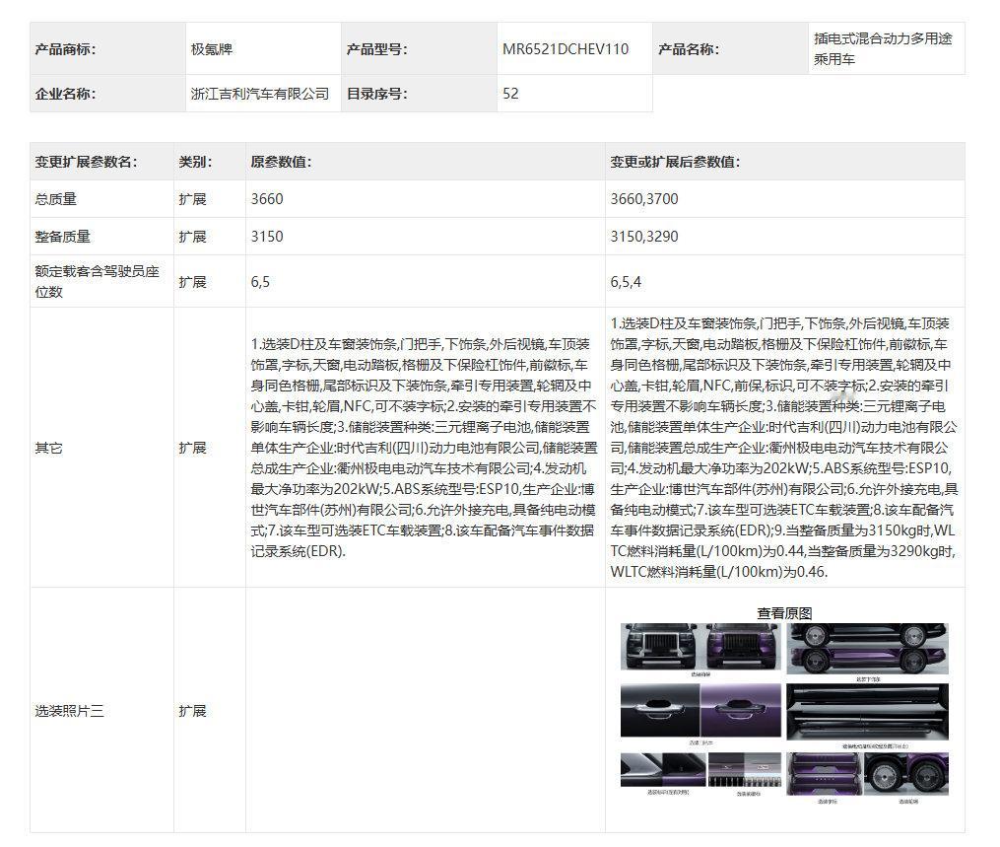Viewport: 1000px width, 847px height.
Task: Click the wheel hub option thumbnail
Action: 906,774
